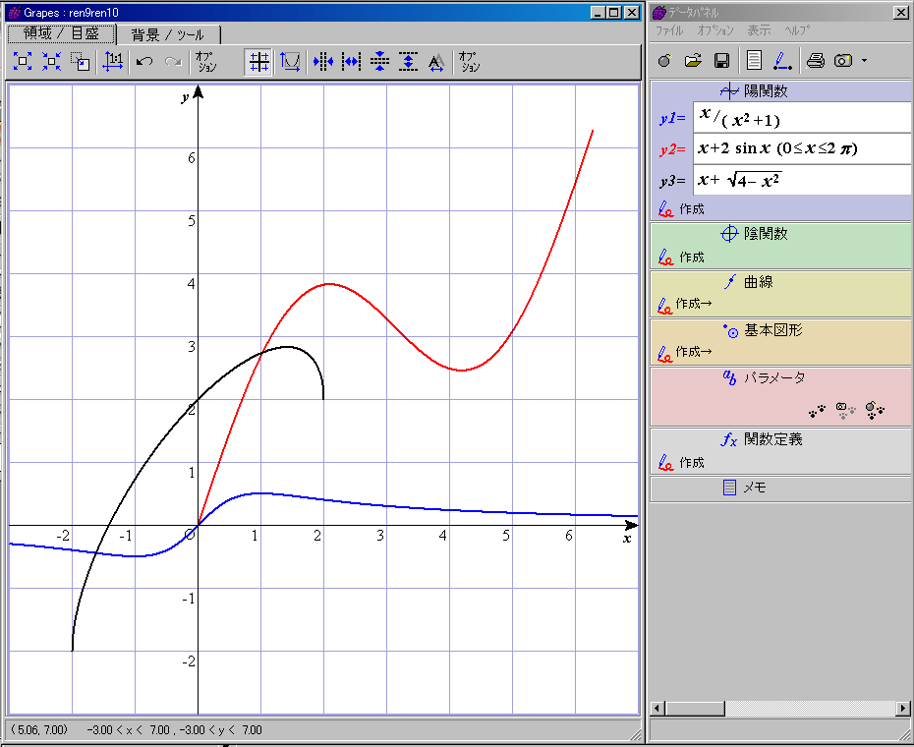Screen dimensions: 914x747
Task: Click 作成 under 関数定義
Action: (681, 463)
